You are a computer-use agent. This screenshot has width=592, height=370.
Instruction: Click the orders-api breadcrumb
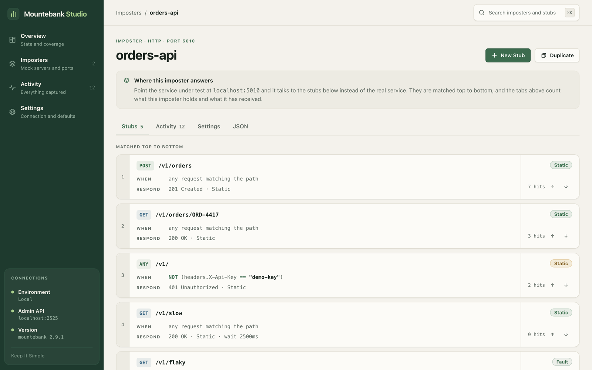click(x=164, y=13)
